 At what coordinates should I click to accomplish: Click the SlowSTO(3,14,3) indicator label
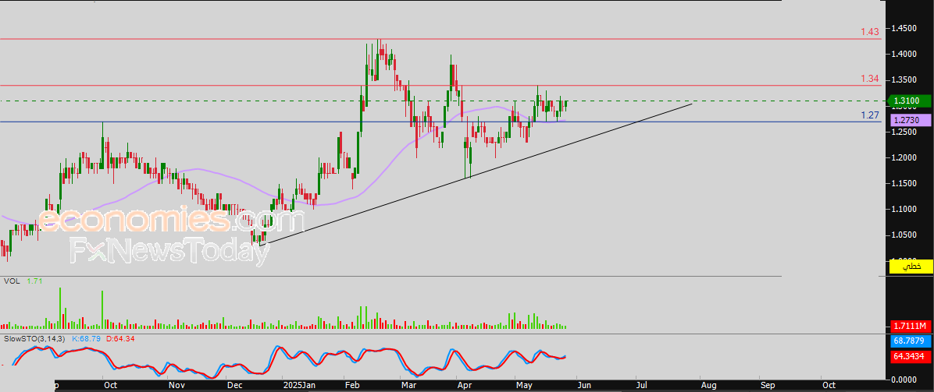(x=34, y=339)
